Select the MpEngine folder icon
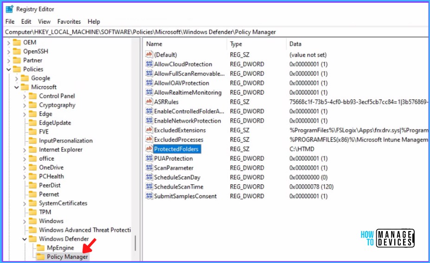Viewport: 430px width, 263px height. (x=41, y=248)
